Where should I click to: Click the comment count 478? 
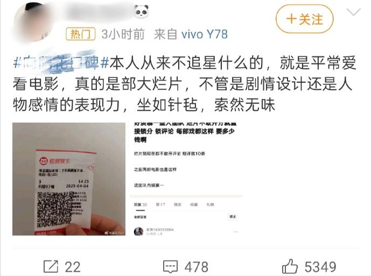[x=197, y=267]
